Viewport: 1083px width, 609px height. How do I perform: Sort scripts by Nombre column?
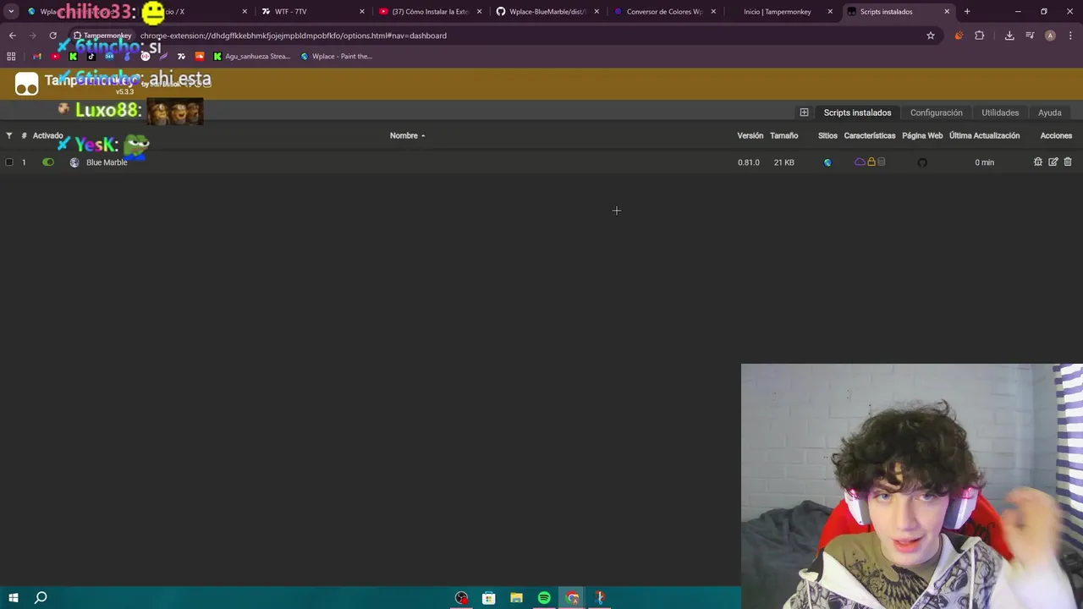407,135
